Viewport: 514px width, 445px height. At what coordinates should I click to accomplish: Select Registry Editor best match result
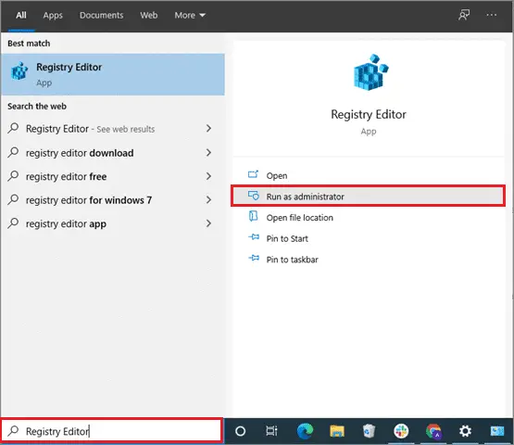(x=112, y=74)
